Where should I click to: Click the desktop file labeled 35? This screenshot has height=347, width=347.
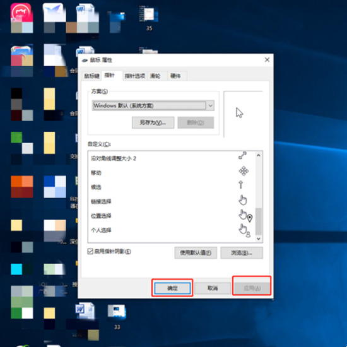148,18
